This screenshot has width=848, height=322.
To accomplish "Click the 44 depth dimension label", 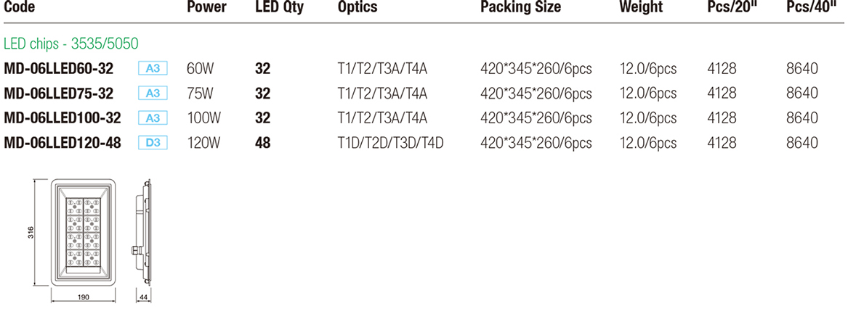I will tap(141, 297).
